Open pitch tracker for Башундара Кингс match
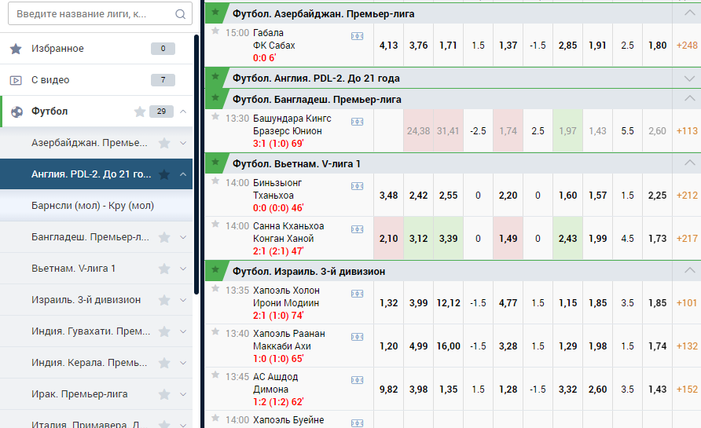The image size is (701, 428). tap(358, 122)
